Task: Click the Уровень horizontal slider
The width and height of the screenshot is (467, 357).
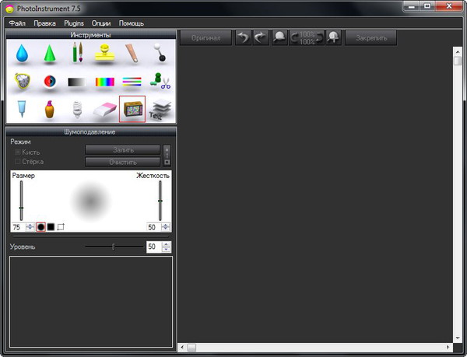Action: tap(114, 247)
